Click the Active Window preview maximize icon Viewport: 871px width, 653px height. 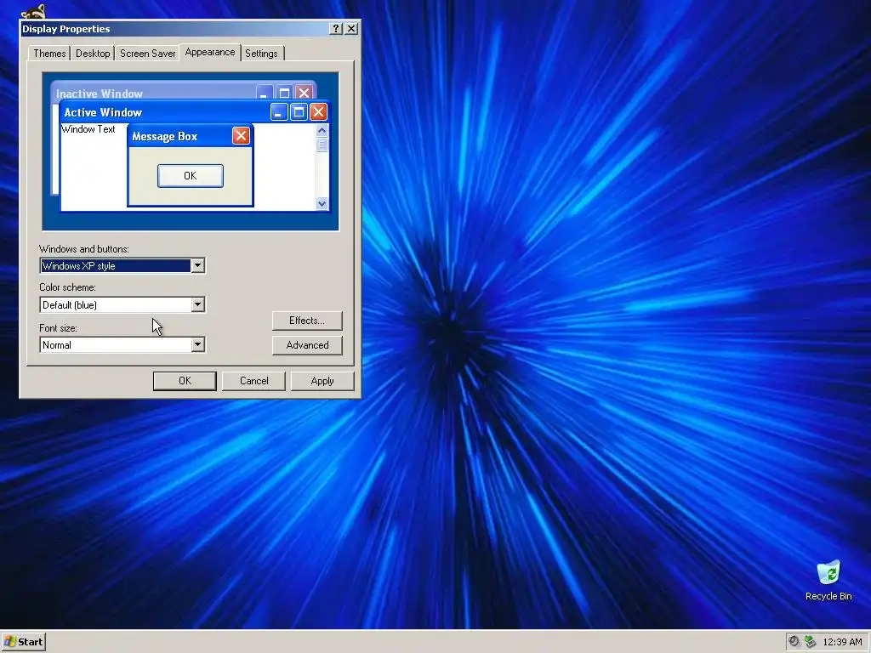(299, 112)
